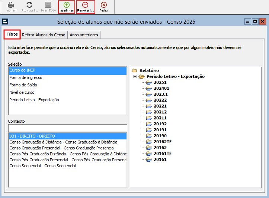
Task: Click folder icon next to 20162
Action: point(149,148)
